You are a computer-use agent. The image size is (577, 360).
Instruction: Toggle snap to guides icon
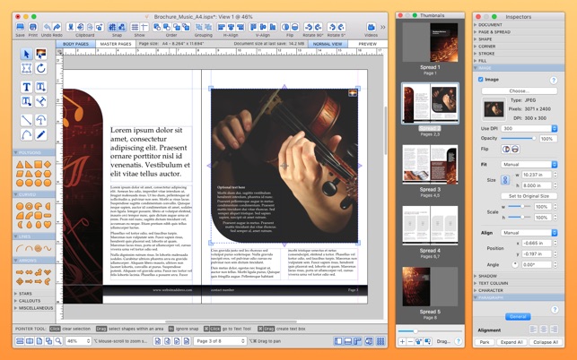tap(122, 27)
